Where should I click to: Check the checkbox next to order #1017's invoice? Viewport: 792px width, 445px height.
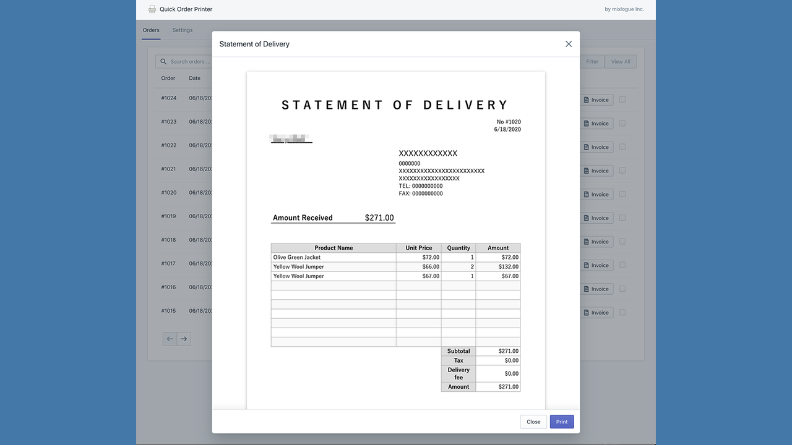click(x=622, y=265)
